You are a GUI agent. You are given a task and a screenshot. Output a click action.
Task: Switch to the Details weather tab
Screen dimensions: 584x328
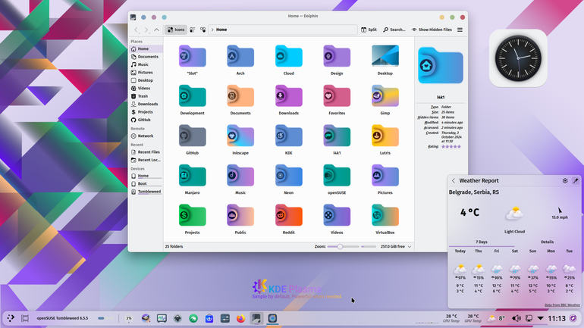(547, 242)
